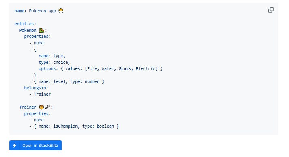
Task: Click the microphone emoji after Trainer
Action: [x=47, y=107]
